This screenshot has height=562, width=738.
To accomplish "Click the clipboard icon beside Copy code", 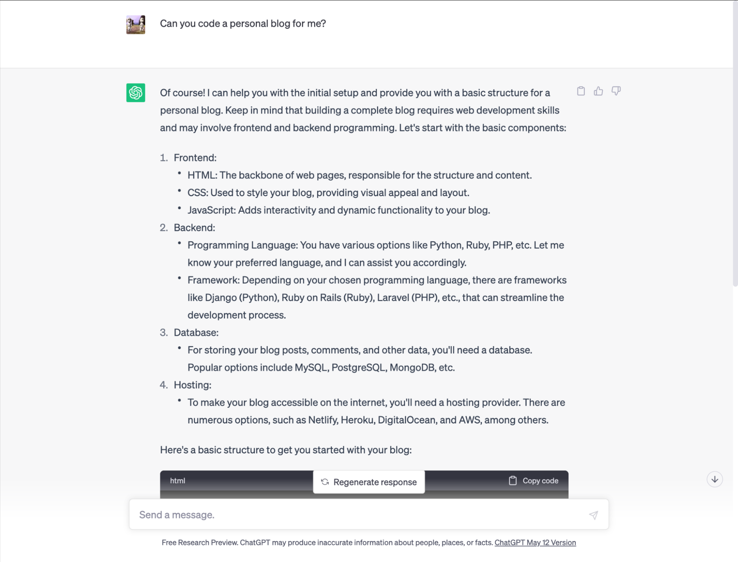I will point(513,481).
